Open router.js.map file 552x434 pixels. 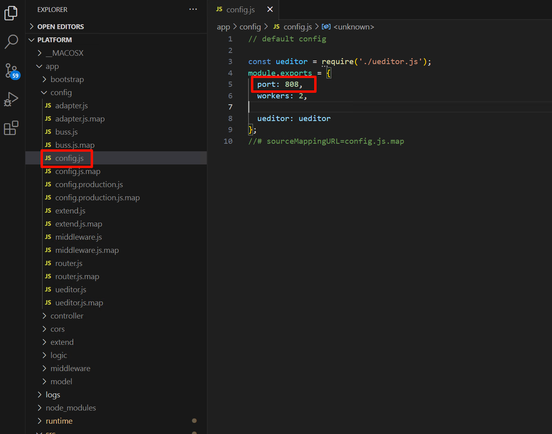point(116,276)
